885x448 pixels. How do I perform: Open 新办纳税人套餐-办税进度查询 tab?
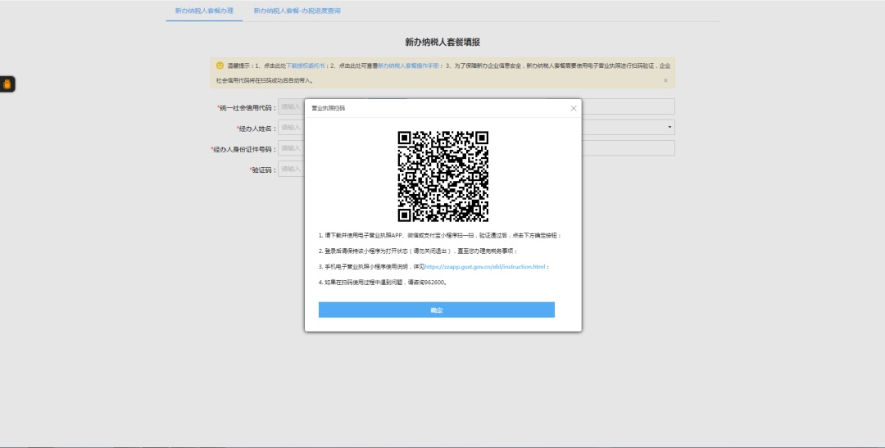click(297, 11)
